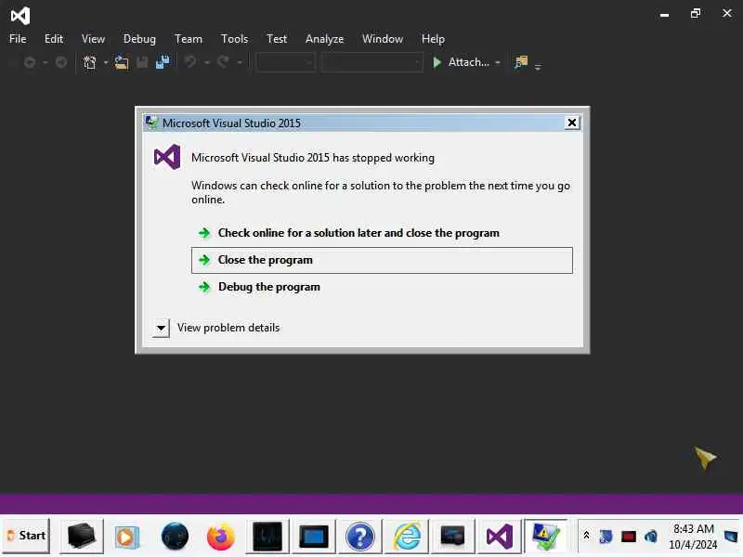This screenshot has height=557, width=743.
Task: Expand the Redo history dropdown arrow
Action: (240, 62)
